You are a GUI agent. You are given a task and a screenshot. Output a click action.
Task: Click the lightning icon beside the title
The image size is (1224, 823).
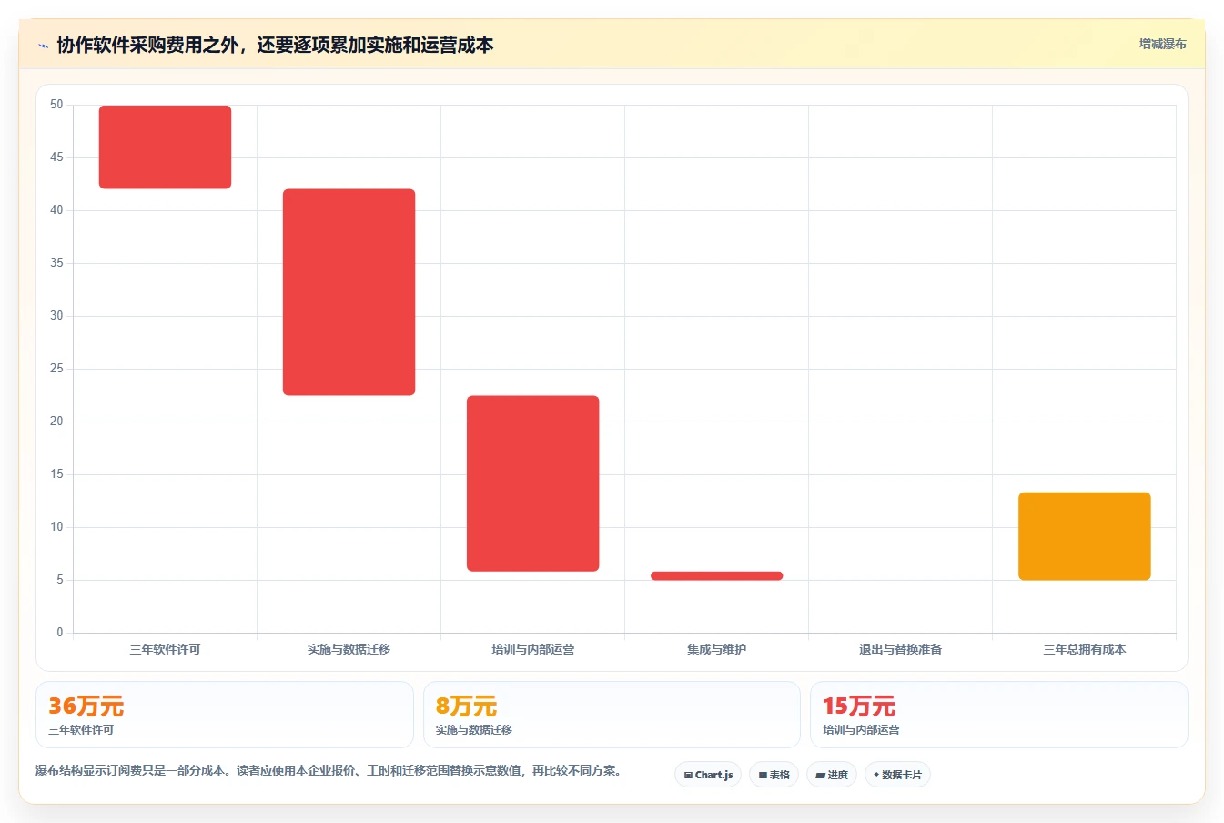point(43,46)
